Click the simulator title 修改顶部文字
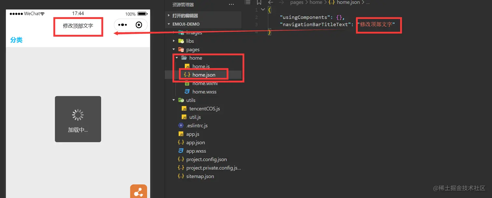 (78, 26)
